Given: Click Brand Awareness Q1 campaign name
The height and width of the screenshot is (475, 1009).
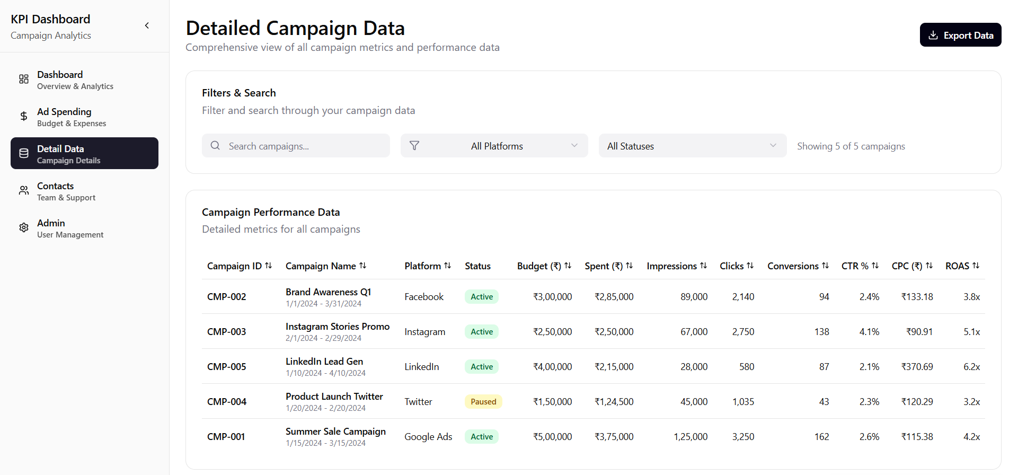Looking at the screenshot, I should click(x=329, y=292).
